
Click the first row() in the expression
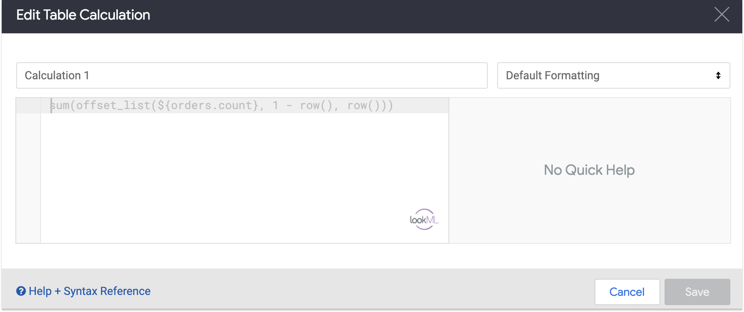[x=316, y=105]
